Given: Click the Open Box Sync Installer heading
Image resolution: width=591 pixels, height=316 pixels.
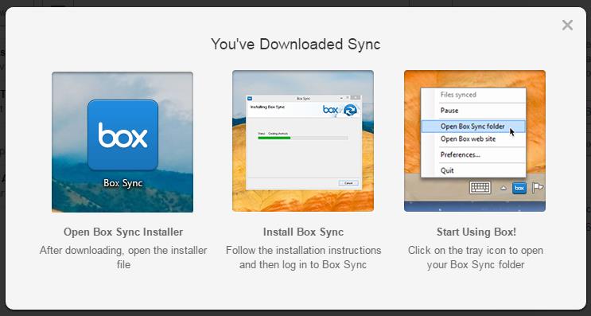Looking at the screenshot, I should 123,232.
